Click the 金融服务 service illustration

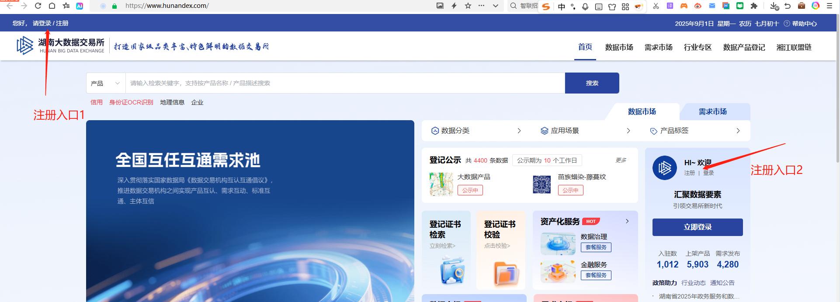(558, 271)
